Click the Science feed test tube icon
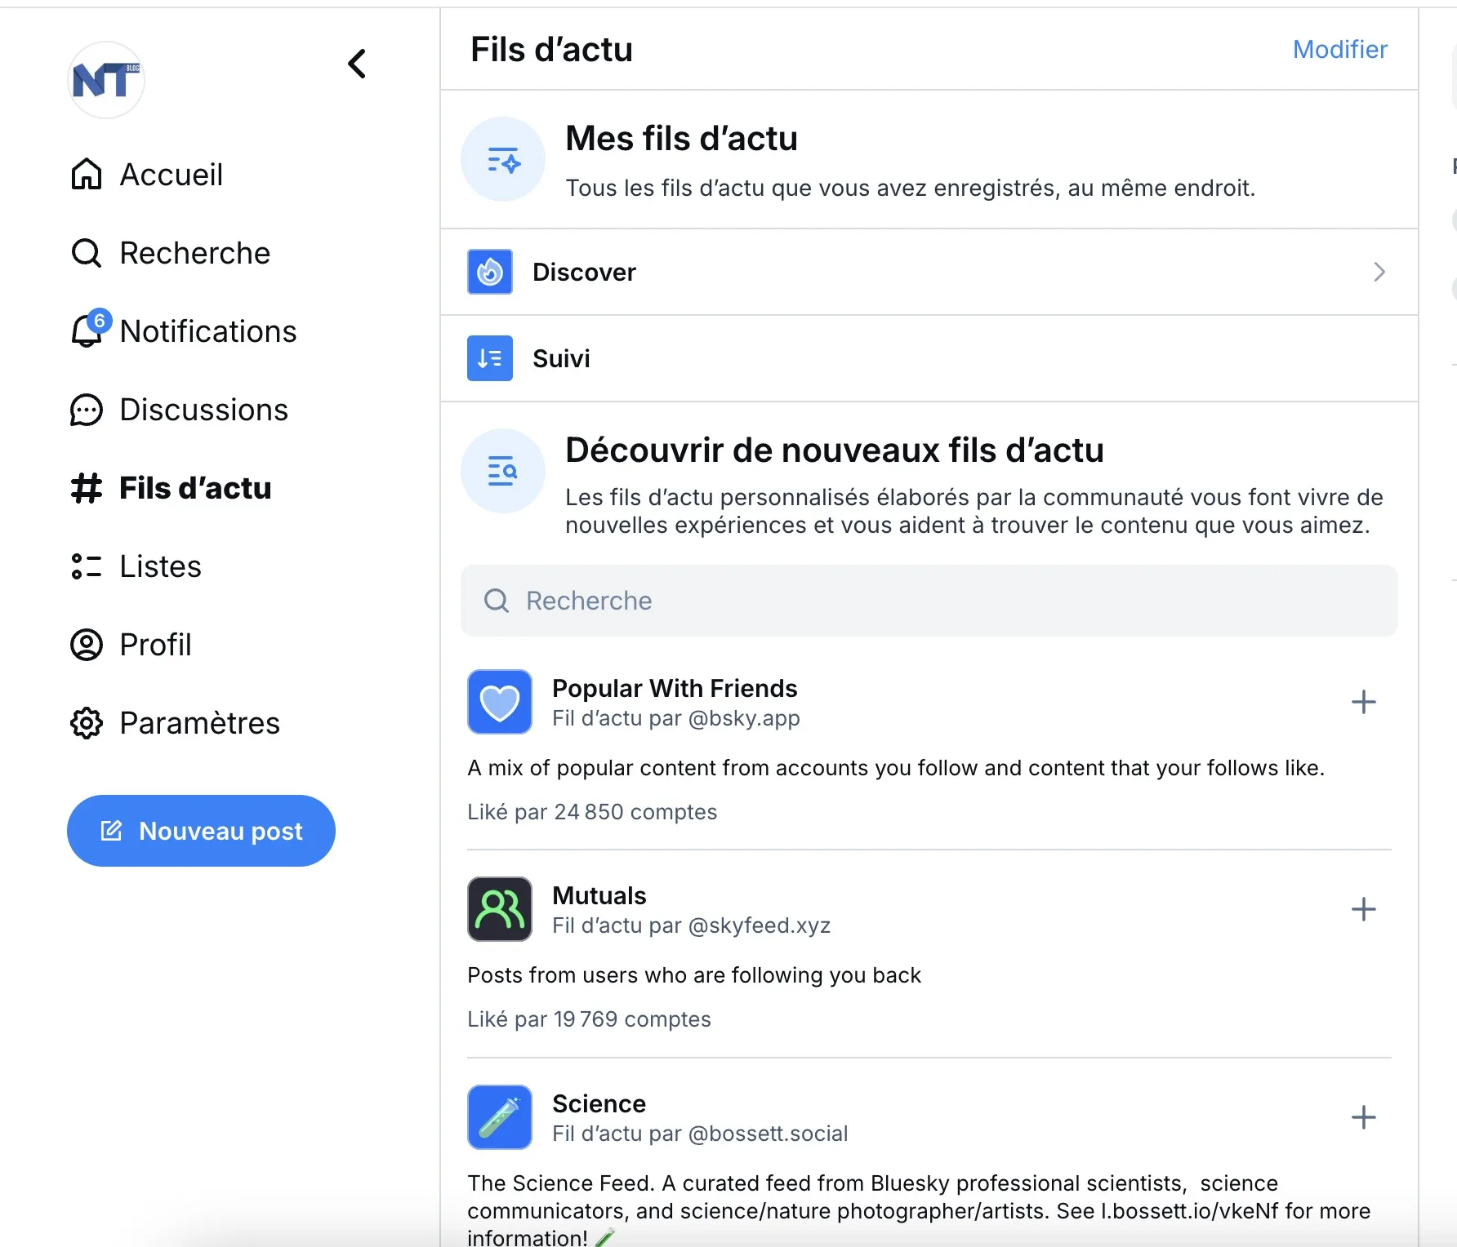 (499, 1117)
